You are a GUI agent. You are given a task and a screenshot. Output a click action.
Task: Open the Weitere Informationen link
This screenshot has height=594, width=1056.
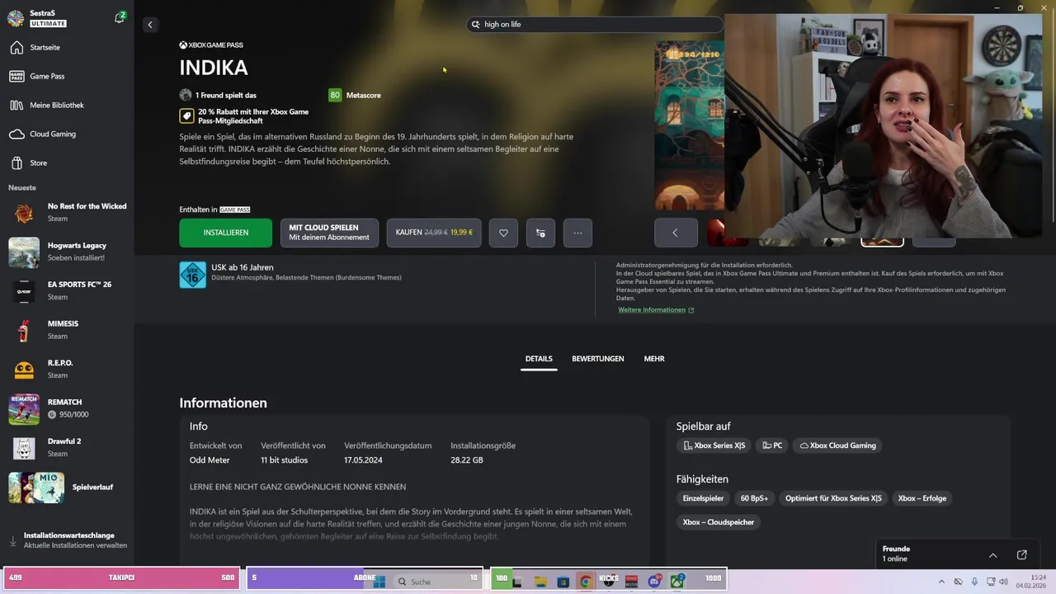coord(656,310)
